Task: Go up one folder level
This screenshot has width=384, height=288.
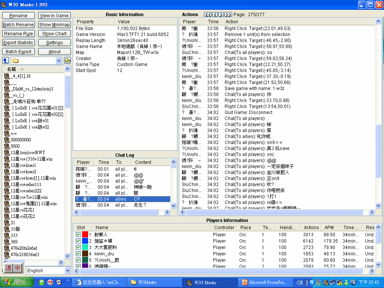Action: (6, 60)
